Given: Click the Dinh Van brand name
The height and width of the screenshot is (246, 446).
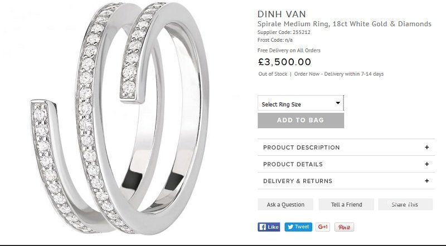Looking at the screenshot, I should (282, 14).
